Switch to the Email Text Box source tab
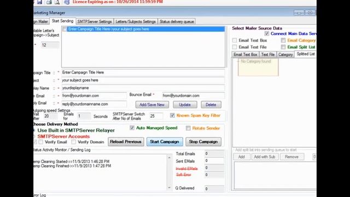350x197 pixels. tap(246, 55)
